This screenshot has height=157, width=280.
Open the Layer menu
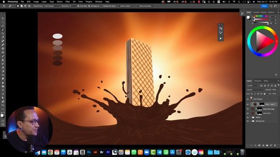click(x=44, y=2)
